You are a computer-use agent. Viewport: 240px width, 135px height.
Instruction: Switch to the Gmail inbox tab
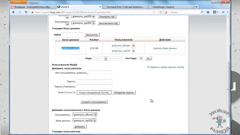pos(33,7)
